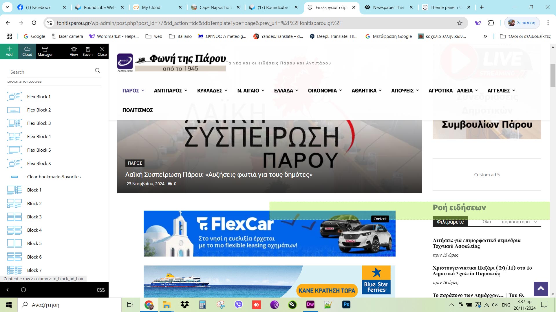Viewport: 556px width, 312px height.
Task: Open Dreamweaver from the taskbar
Action: [x=310, y=304]
